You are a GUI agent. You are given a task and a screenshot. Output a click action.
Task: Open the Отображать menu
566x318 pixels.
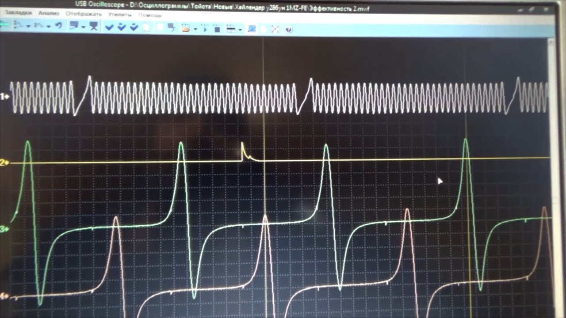84,14
